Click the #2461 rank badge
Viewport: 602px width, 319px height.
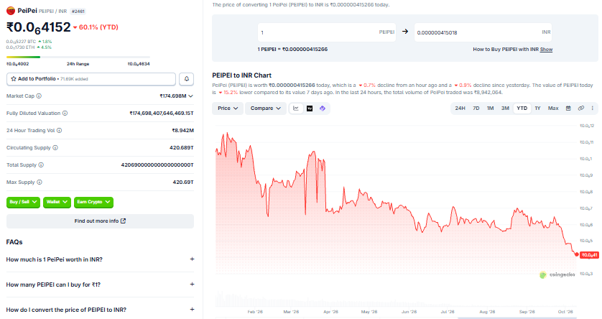pyautogui.click(x=78, y=11)
